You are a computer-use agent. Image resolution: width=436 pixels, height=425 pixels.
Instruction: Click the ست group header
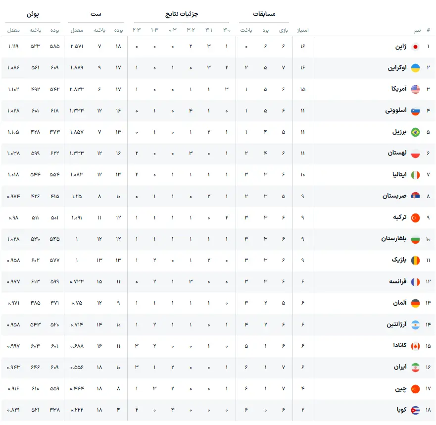click(x=96, y=14)
